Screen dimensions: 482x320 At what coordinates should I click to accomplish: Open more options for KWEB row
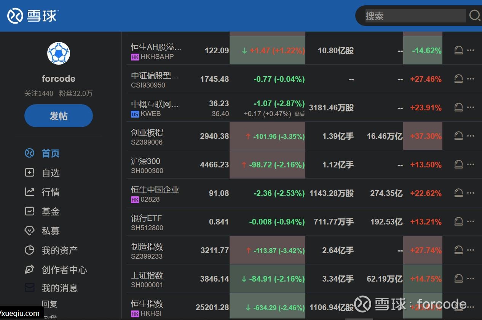tap(471, 107)
